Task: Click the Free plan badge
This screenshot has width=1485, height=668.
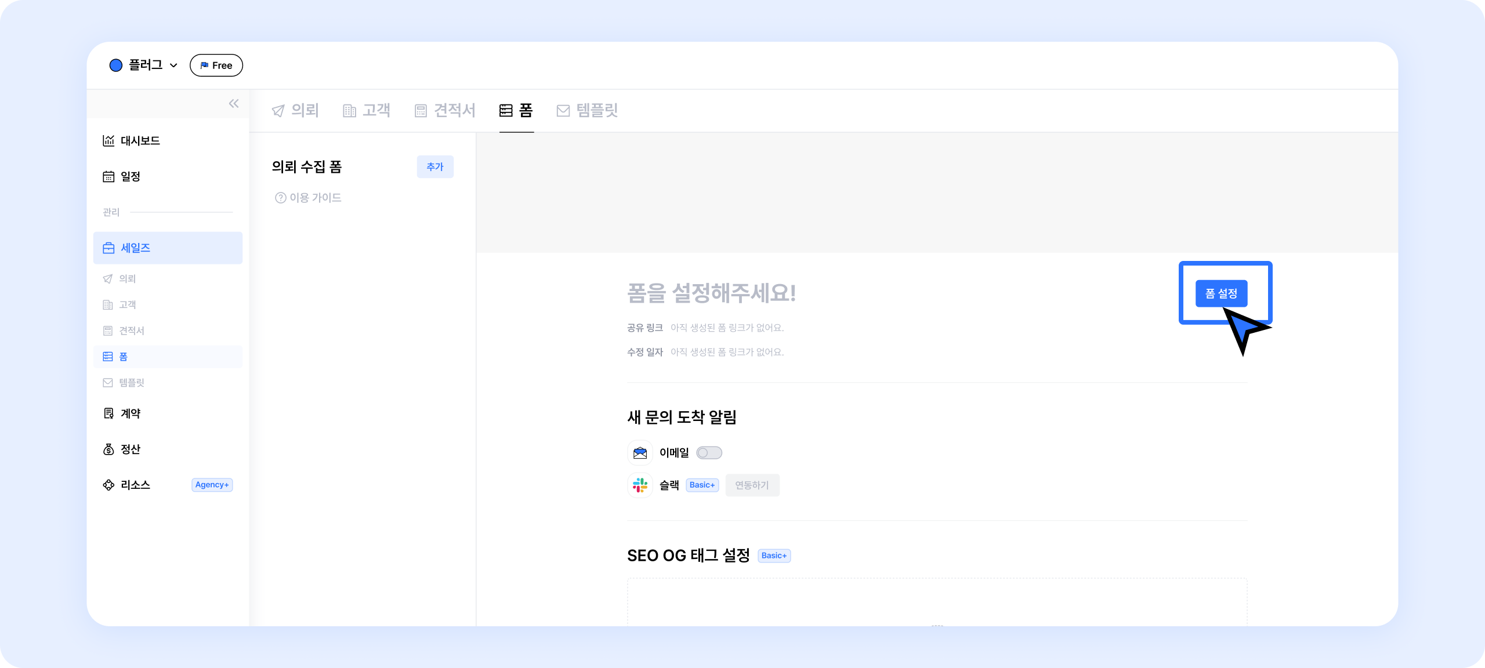Action: point(216,66)
